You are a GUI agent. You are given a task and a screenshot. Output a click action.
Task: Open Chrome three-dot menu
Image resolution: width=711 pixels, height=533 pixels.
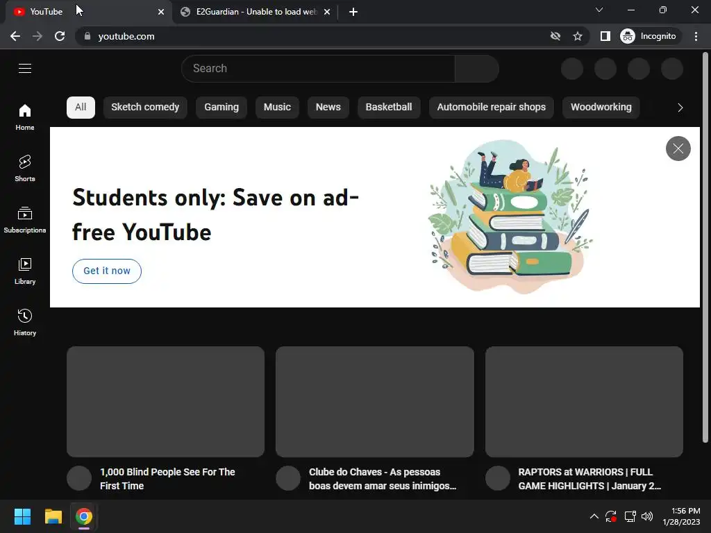[696, 36]
